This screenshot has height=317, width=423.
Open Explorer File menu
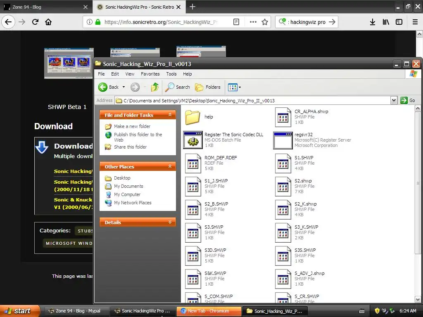[x=101, y=74]
